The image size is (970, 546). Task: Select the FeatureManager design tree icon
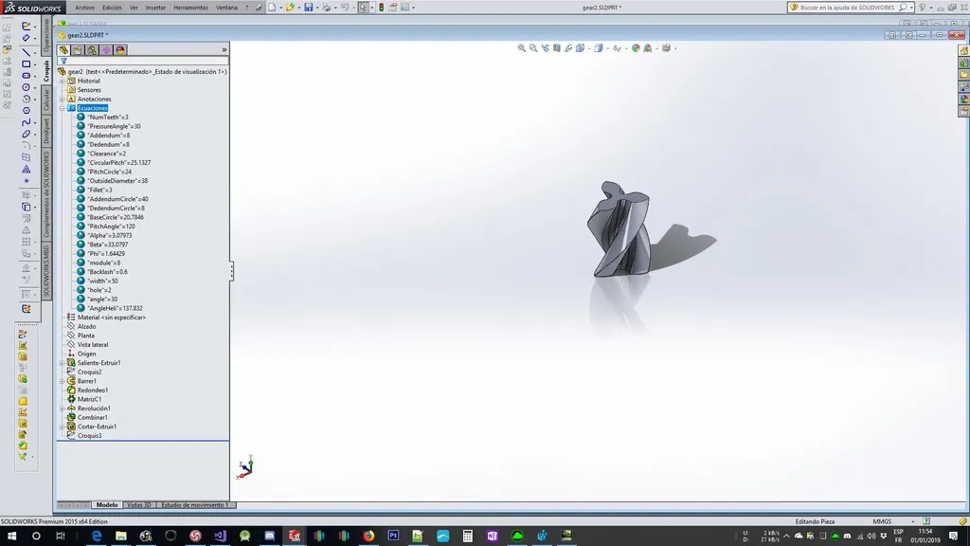(x=63, y=49)
